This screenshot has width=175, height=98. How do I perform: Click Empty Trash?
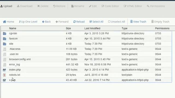tap(160, 22)
